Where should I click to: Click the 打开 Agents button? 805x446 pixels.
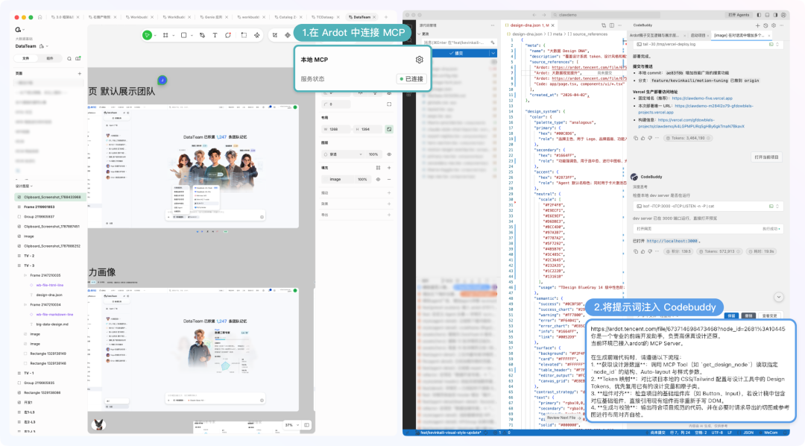(x=739, y=15)
